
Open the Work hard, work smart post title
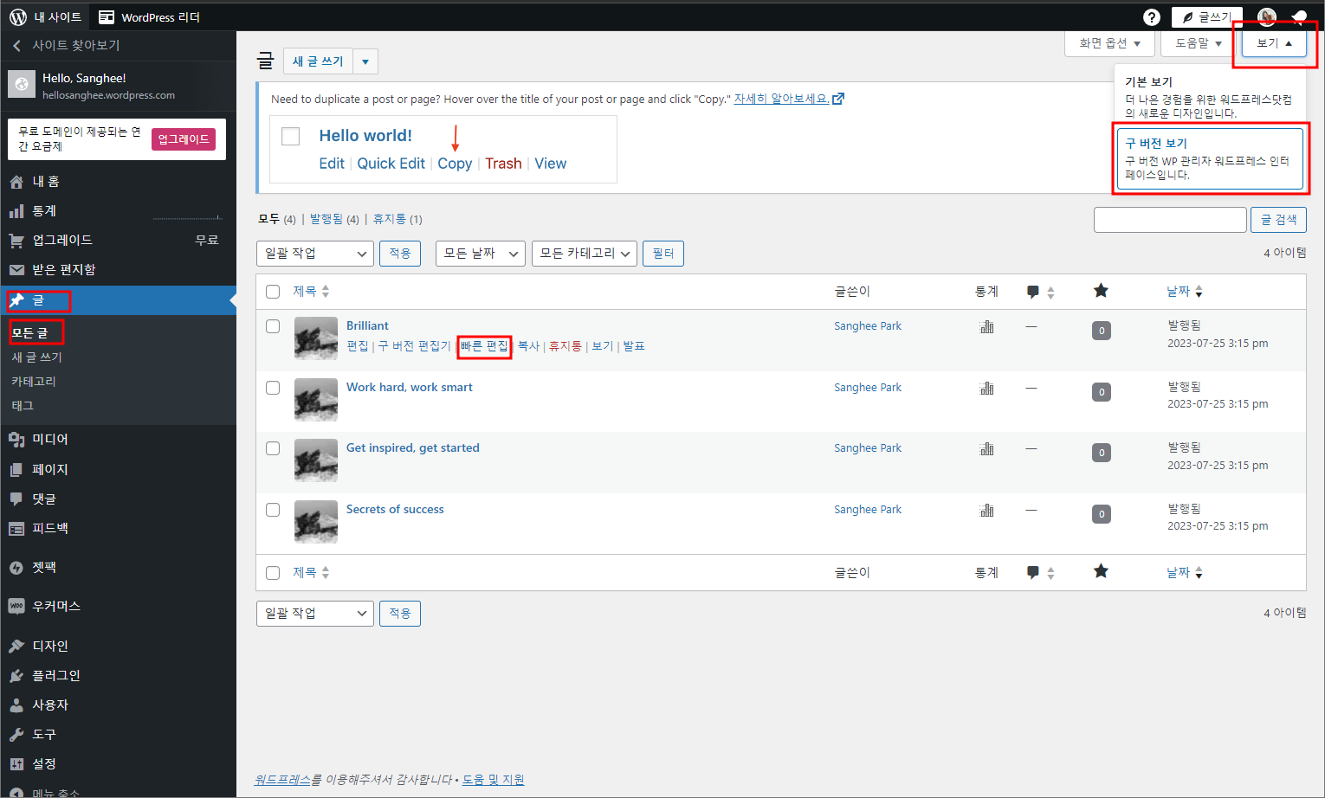click(410, 388)
